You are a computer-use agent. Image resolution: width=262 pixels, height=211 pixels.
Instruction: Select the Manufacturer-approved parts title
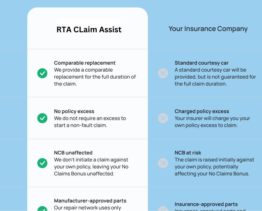90,201
